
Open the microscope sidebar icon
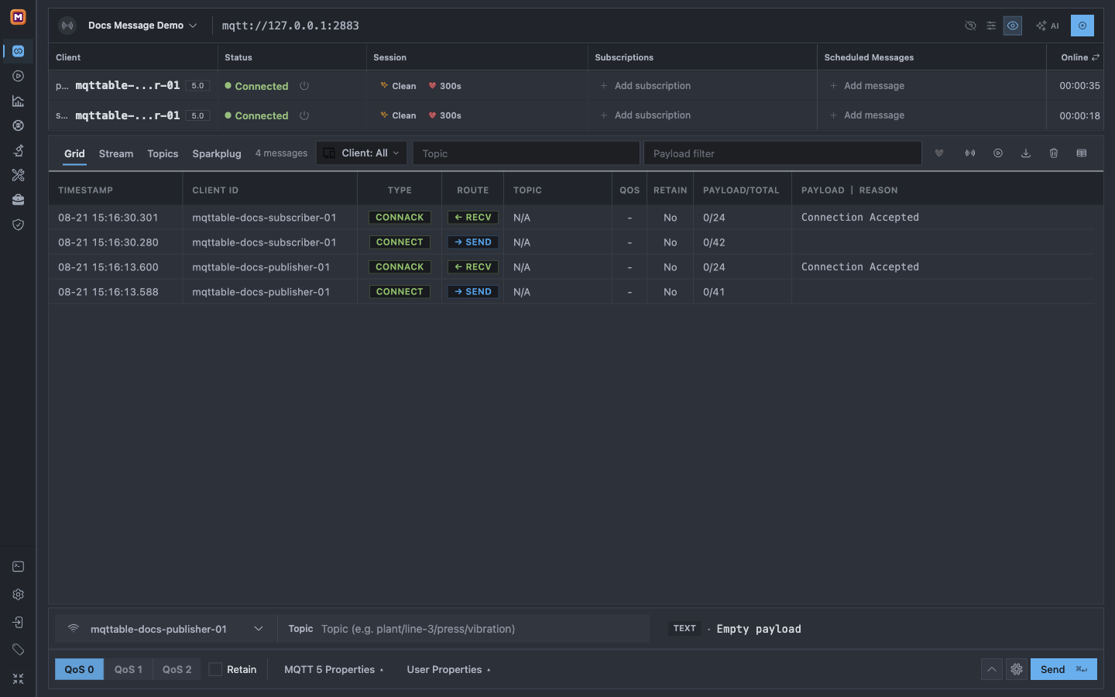tap(18, 150)
